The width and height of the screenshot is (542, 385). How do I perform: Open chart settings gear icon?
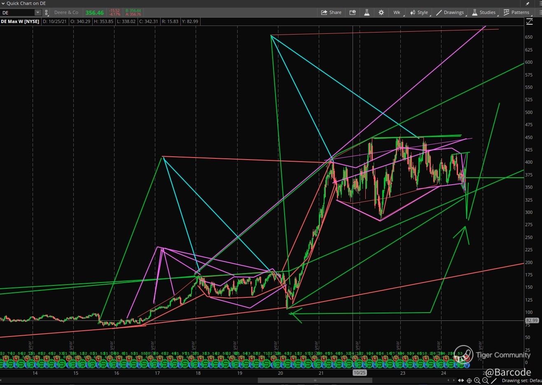[x=381, y=12]
